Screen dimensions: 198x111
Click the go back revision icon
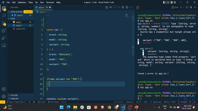[x=111, y=7]
